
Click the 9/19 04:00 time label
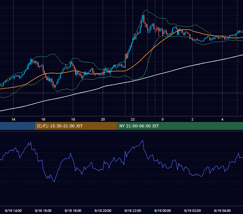222,210
